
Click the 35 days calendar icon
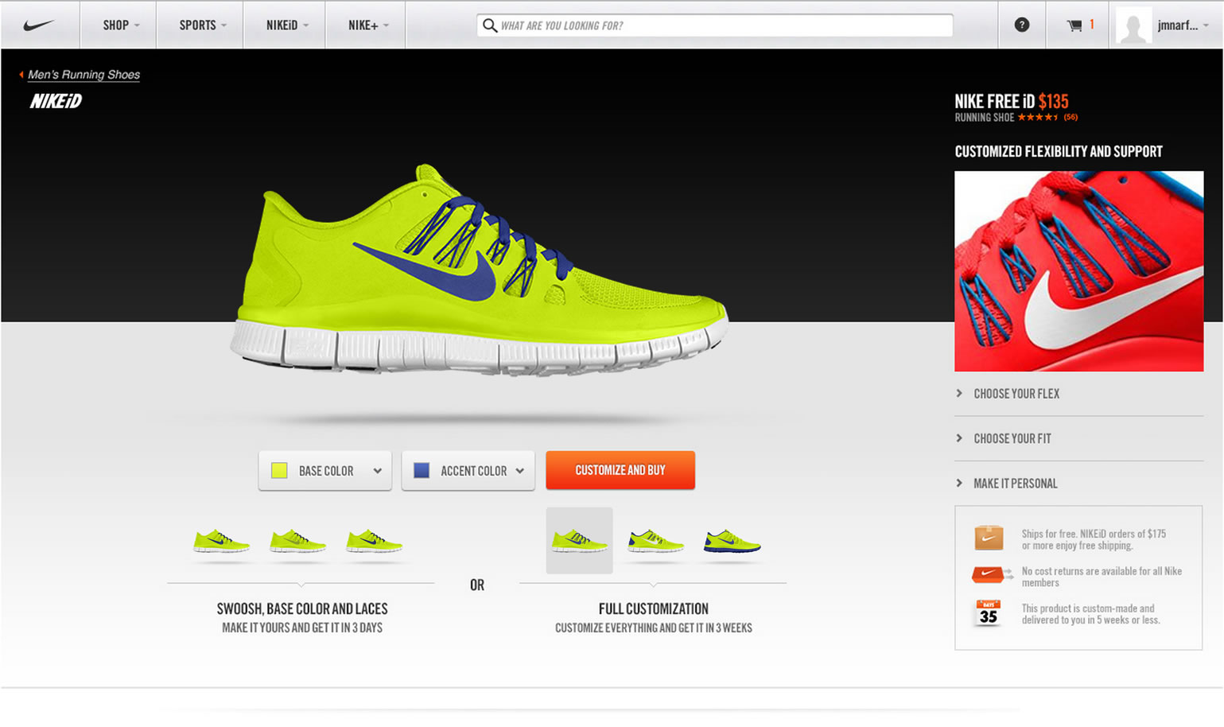988,613
